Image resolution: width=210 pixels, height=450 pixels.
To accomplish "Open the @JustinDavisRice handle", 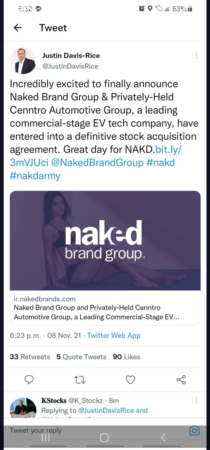I will (x=70, y=66).
